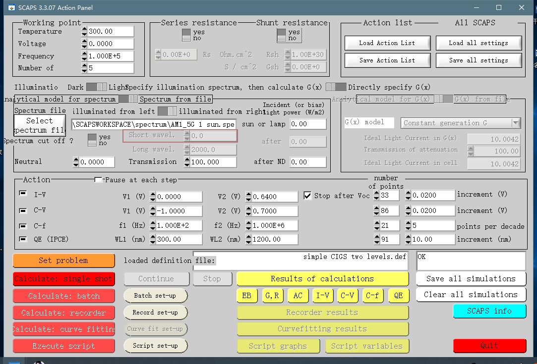Show the C-V results graph

(x=348, y=296)
